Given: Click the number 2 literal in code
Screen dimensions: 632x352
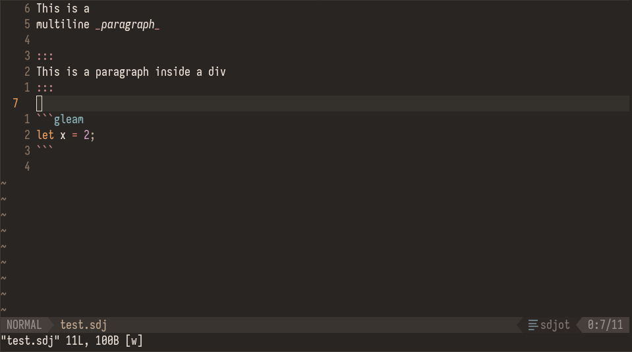Looking at the screenshot, I should (86, 135).
